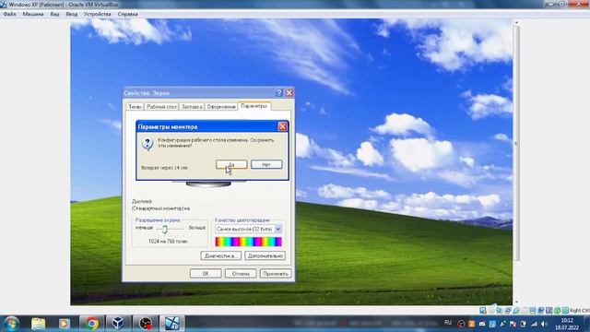Click the Да button to keep changes
The width and height of the screenshot is (590, 332).
click(x=231, y=164)
